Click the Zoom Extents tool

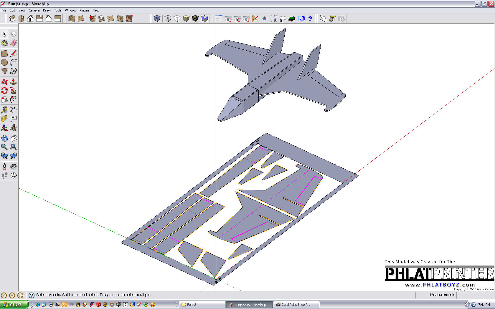coord(14,147)
